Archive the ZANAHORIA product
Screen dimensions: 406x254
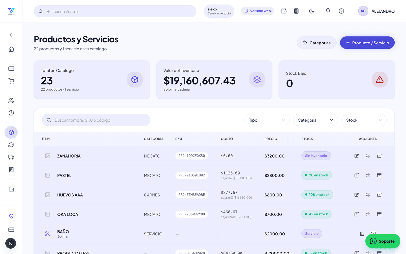tap(379, 156)
